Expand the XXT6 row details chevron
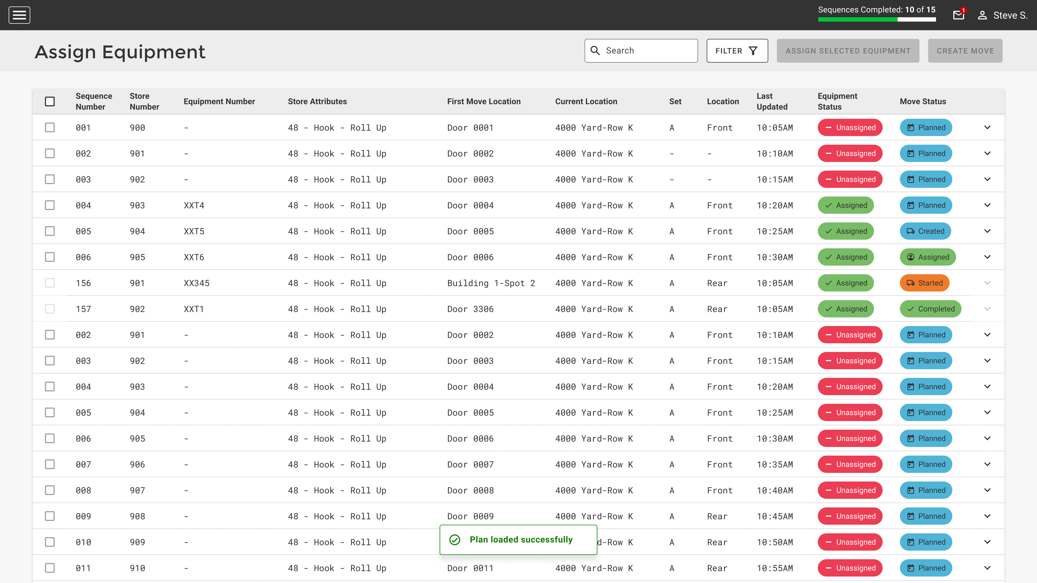Image resolution: width=1037 pixels, height=583 pixels. (988, 257)
